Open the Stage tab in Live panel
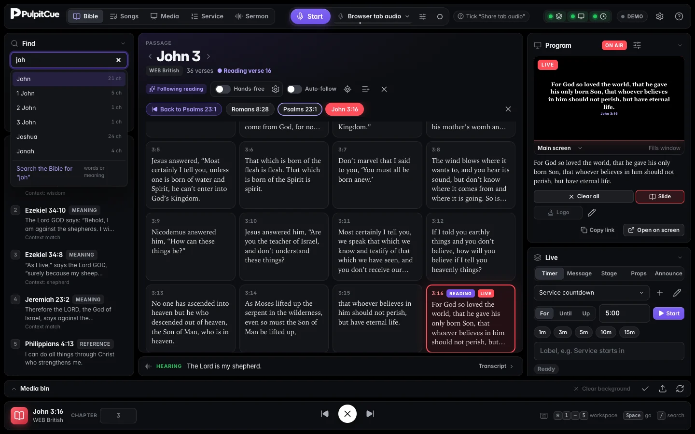The height and width of the screenshot is (434, 695). coord(609,273)
